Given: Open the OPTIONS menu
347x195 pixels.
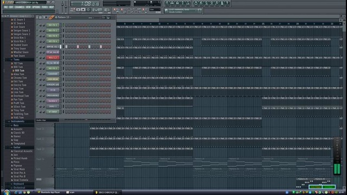Looking at the screenshot, I should pyautogui.click(x=36, y=7).
